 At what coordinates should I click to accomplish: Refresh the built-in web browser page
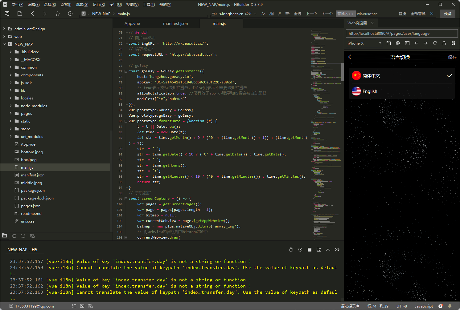click(x=435, y=43)
